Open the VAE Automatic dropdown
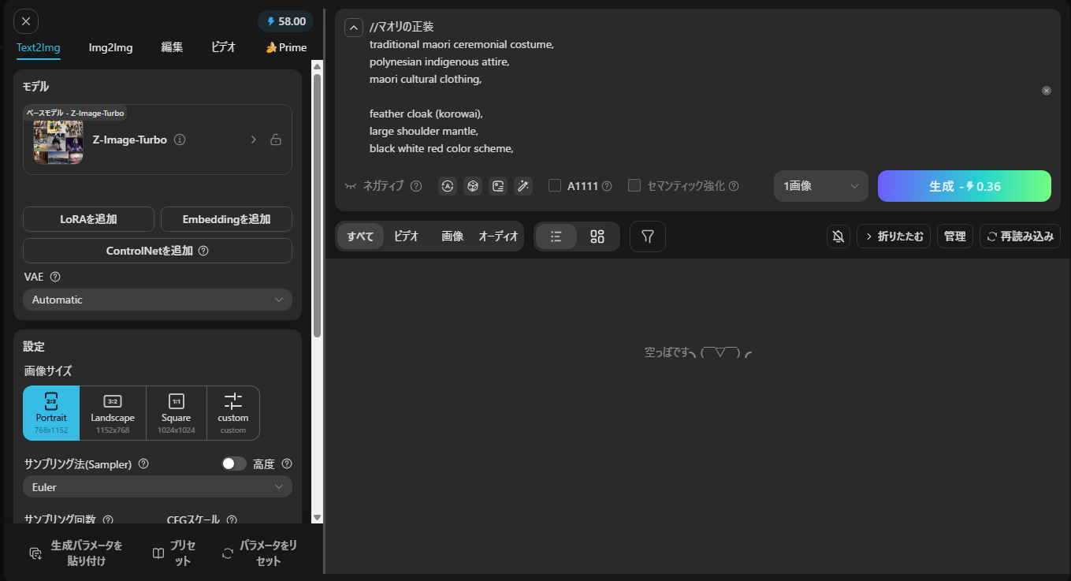The height and width of the screenshot is (581, 1071). point(158,300)
